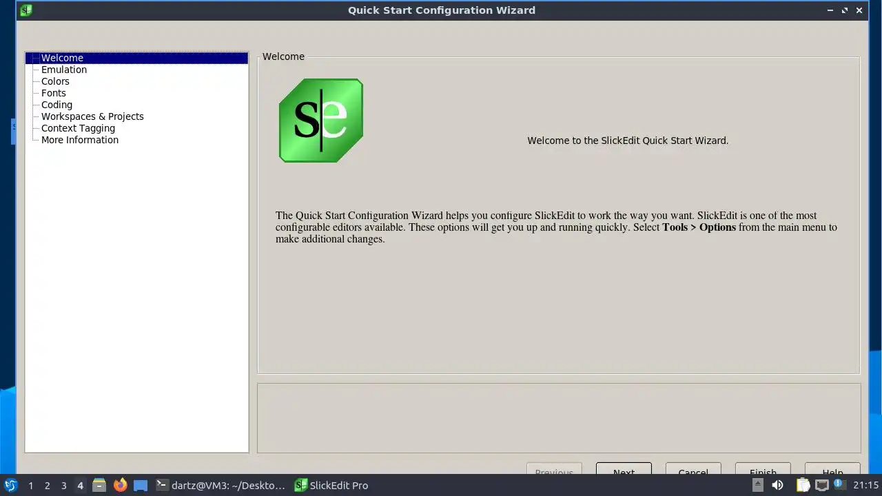This screenshot has width=882, height=496.
Task: Click the Help button
Action: coord(832,468)
